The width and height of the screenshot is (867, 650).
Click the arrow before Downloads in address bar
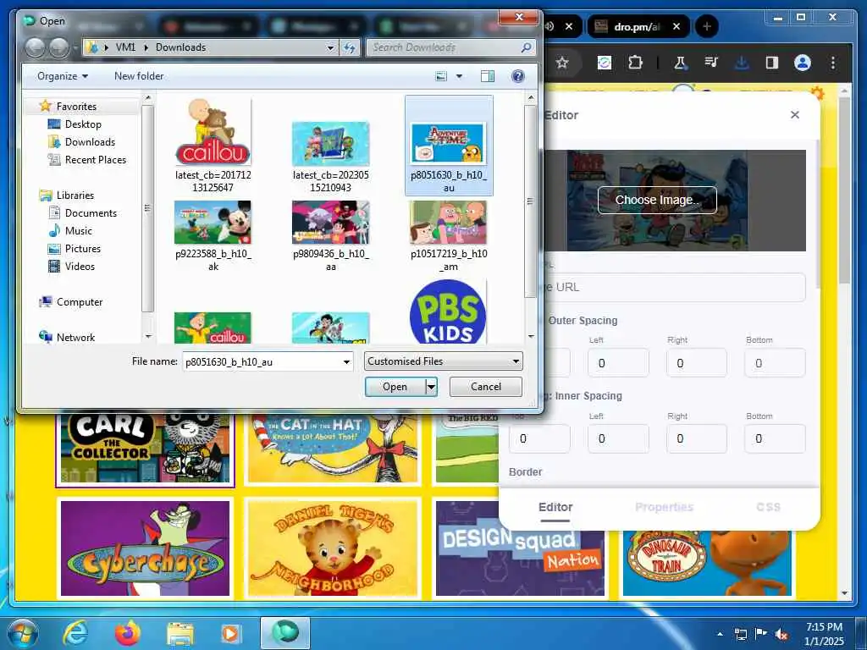[146, 48]
